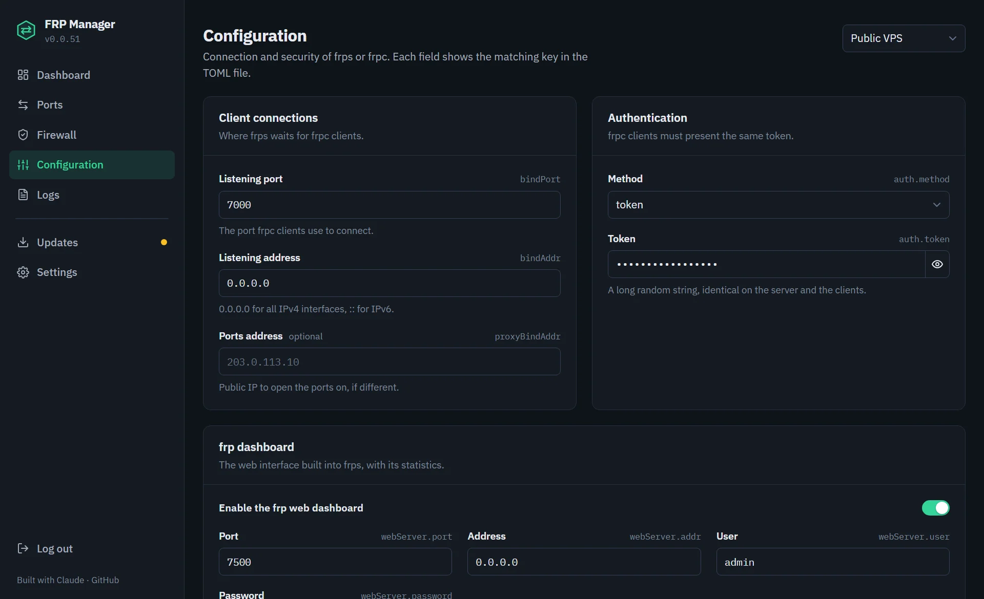Click the Firewall shield icon
This screenshot has width=984, height=599.
coord(23,135)
